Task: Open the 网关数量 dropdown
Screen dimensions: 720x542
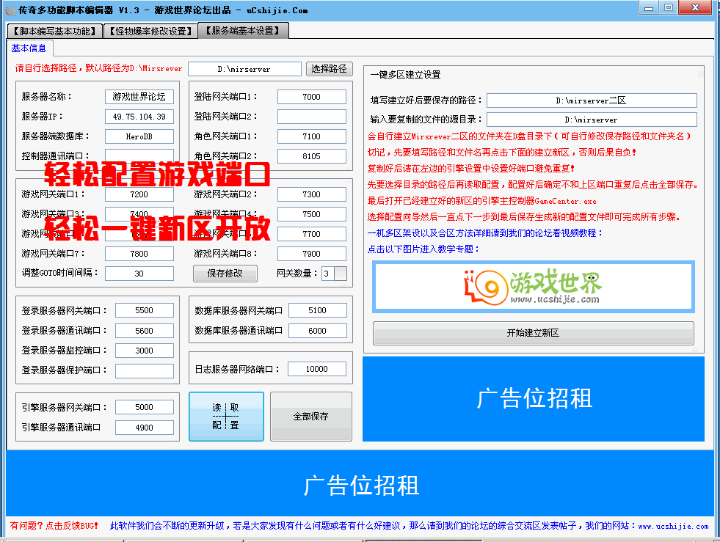Action: coord(341,273)
